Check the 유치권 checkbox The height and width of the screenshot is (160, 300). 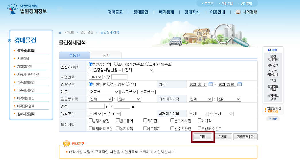pos(145,121)
